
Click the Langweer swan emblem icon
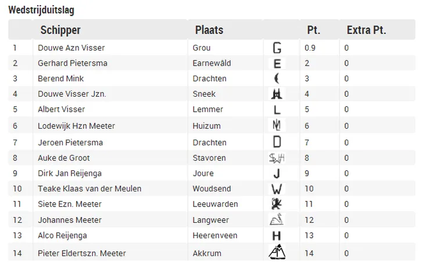(277, 219)
